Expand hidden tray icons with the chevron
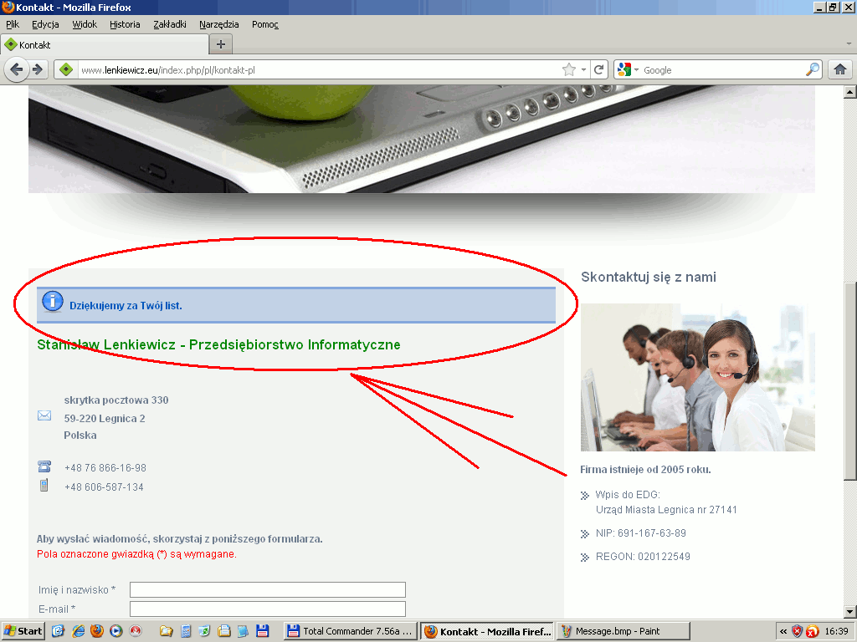Screen dimensions: 857x642 783,631
